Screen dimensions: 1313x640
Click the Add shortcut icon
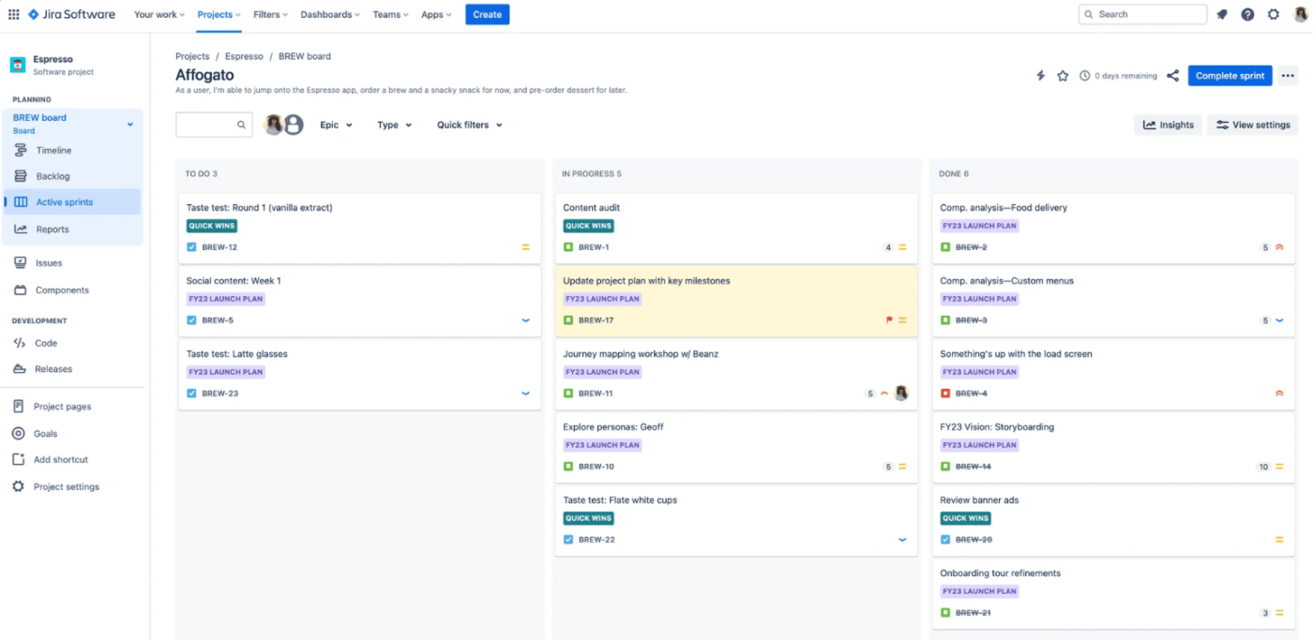18,460
